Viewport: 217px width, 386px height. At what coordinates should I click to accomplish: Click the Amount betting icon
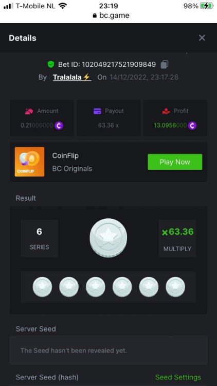[x=29, y=111]
